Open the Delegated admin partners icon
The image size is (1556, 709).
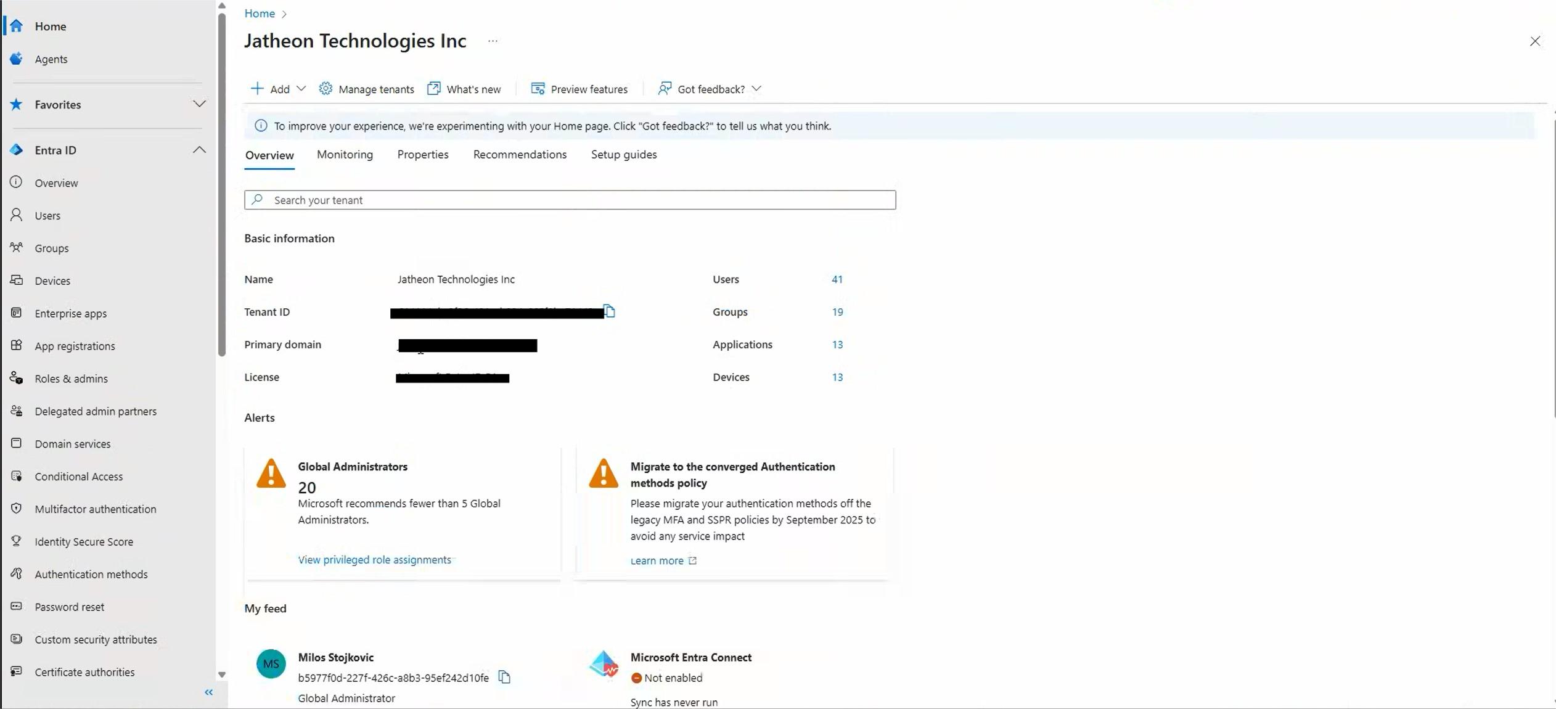17,411
